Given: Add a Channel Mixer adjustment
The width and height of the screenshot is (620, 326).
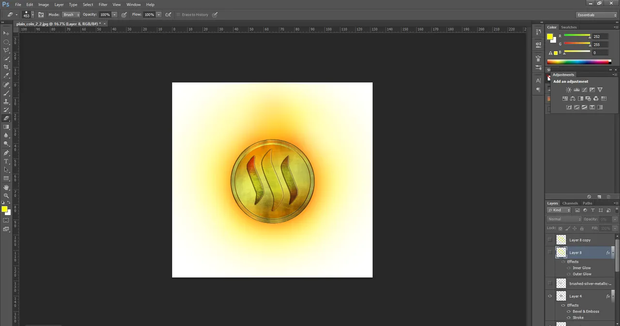Looking at the screenshot, I should 596,98.
